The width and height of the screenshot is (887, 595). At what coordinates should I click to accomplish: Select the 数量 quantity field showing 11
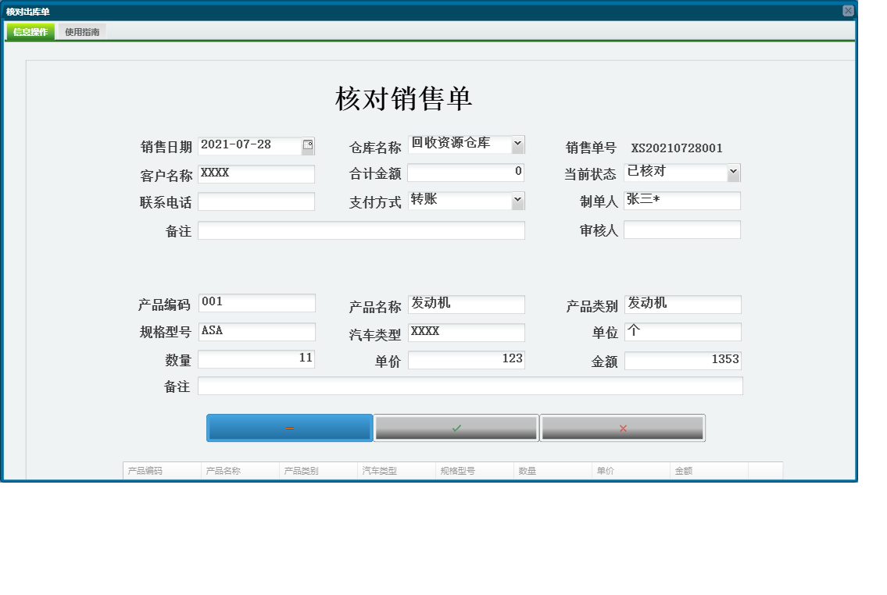(x=256, y=358)
